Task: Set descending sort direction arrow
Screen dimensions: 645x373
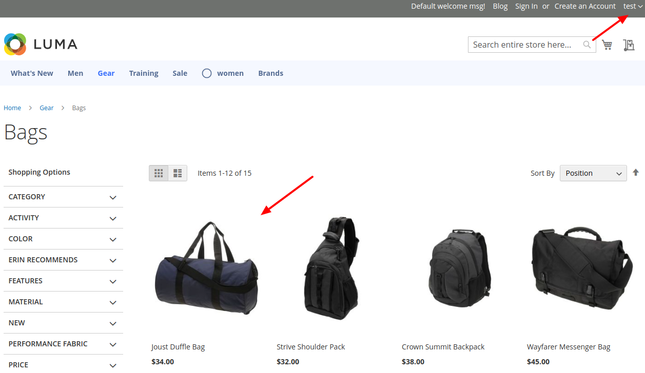Action: 636,173
